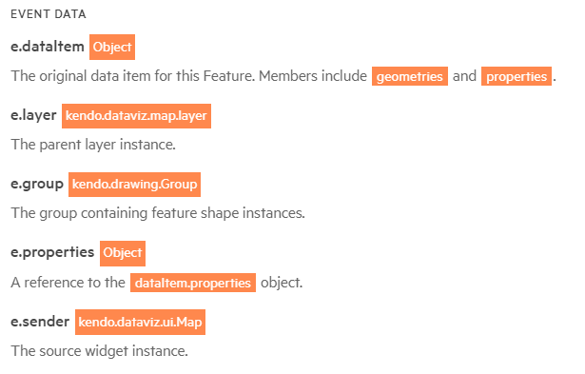Click the e.properties field name

52,253
